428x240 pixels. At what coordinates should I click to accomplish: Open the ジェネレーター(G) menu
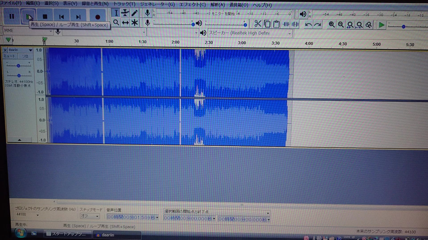point(157,4)
